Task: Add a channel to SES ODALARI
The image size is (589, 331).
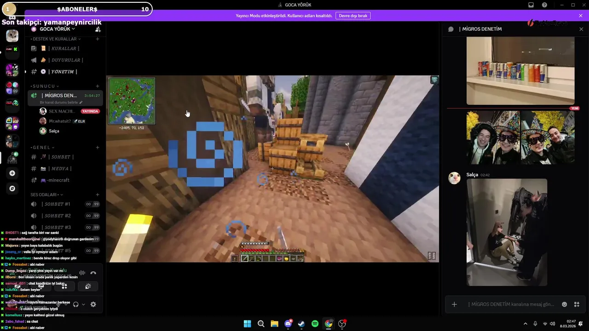Action: click(x=98, y=194)
